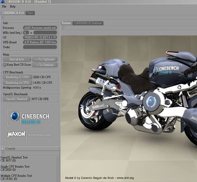This screenshot has width=197, height=182.
Task: Select the Pictures tab
Action: point(66,23)
